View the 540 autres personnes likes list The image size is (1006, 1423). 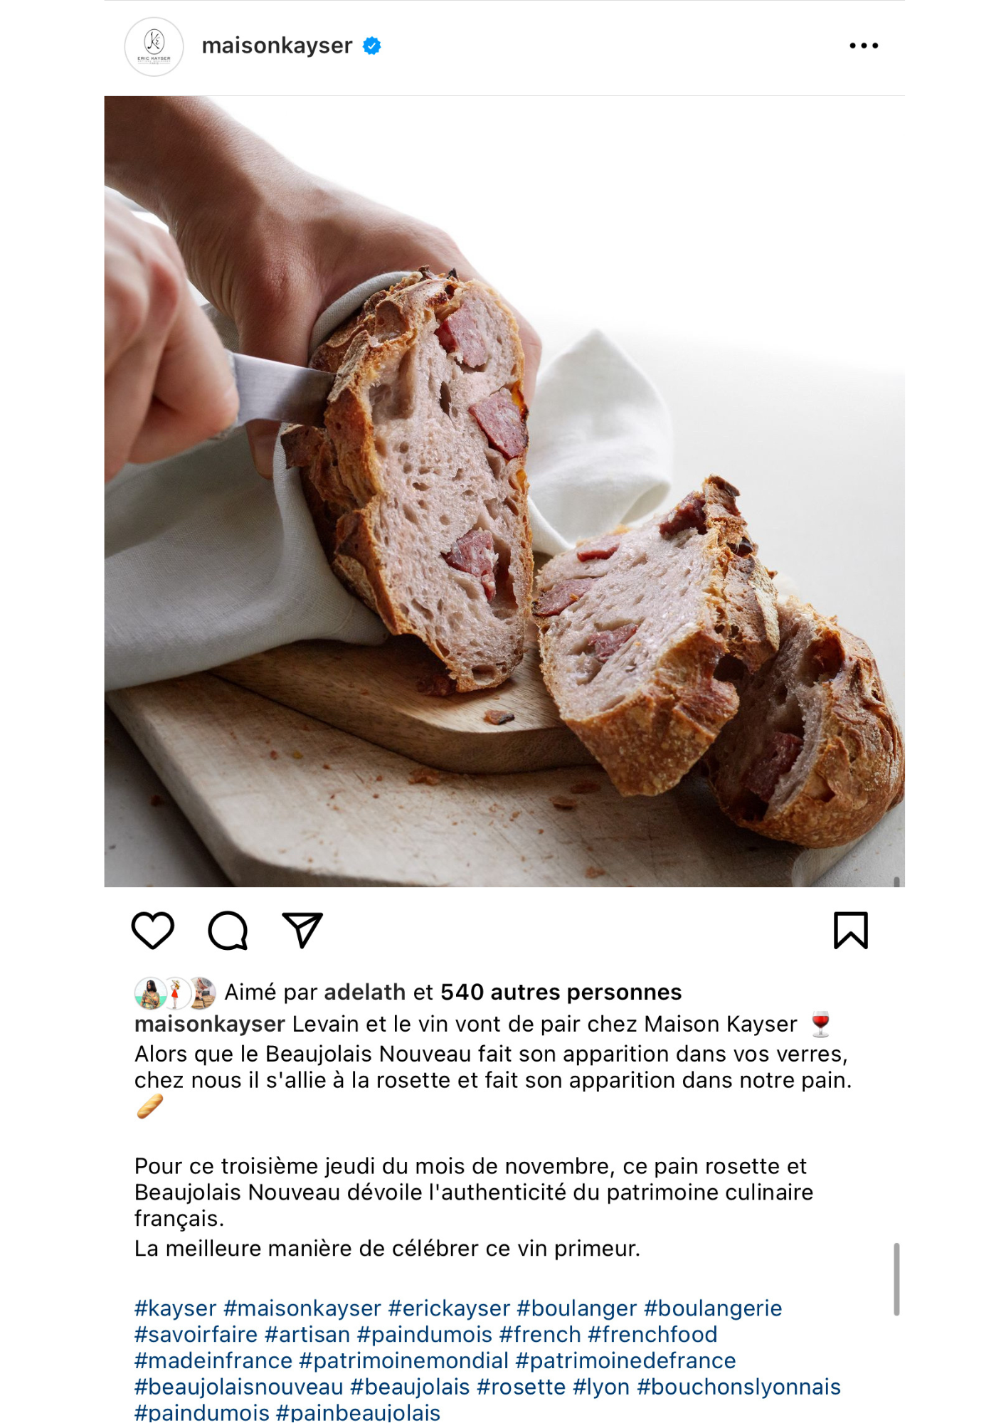[561, 992]
